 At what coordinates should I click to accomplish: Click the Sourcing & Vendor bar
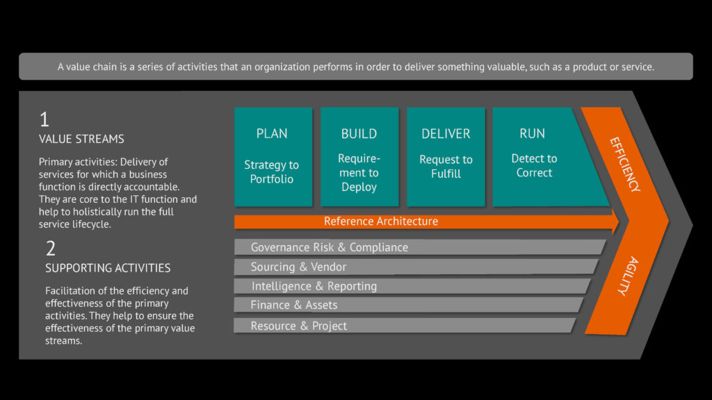pos(416,267)
